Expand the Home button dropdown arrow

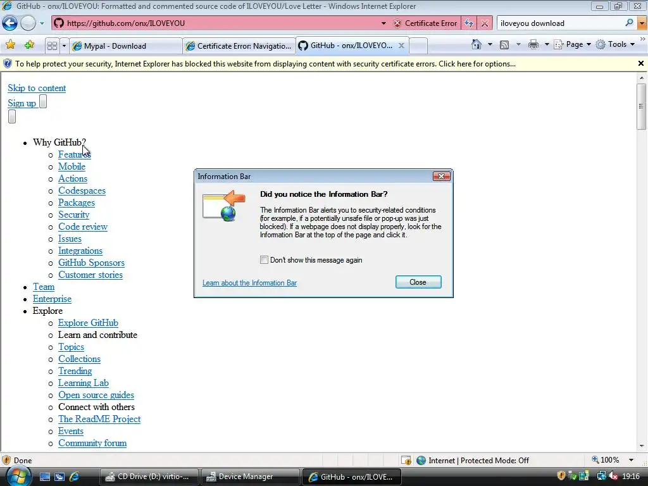click(490, 44)
